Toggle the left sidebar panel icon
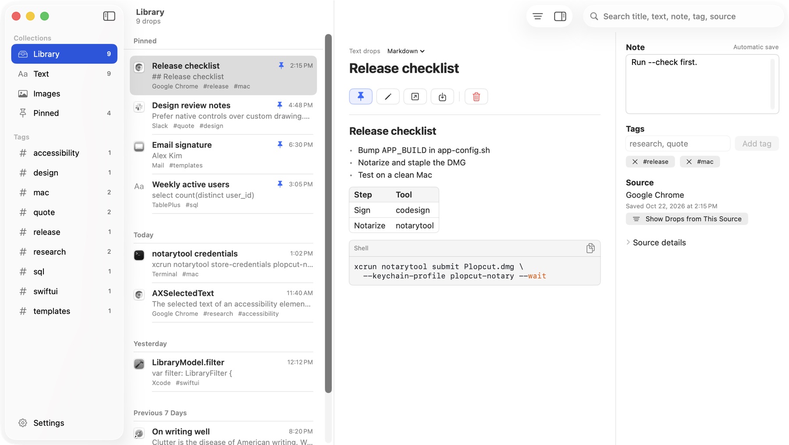The image size is (789, 445). [109, 16]
